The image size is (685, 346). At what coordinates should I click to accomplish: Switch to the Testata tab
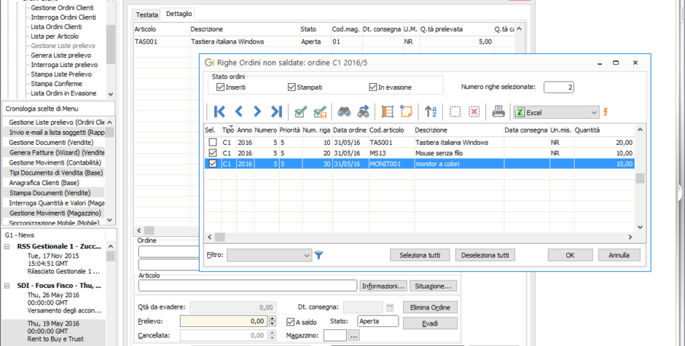click(146, 15)
